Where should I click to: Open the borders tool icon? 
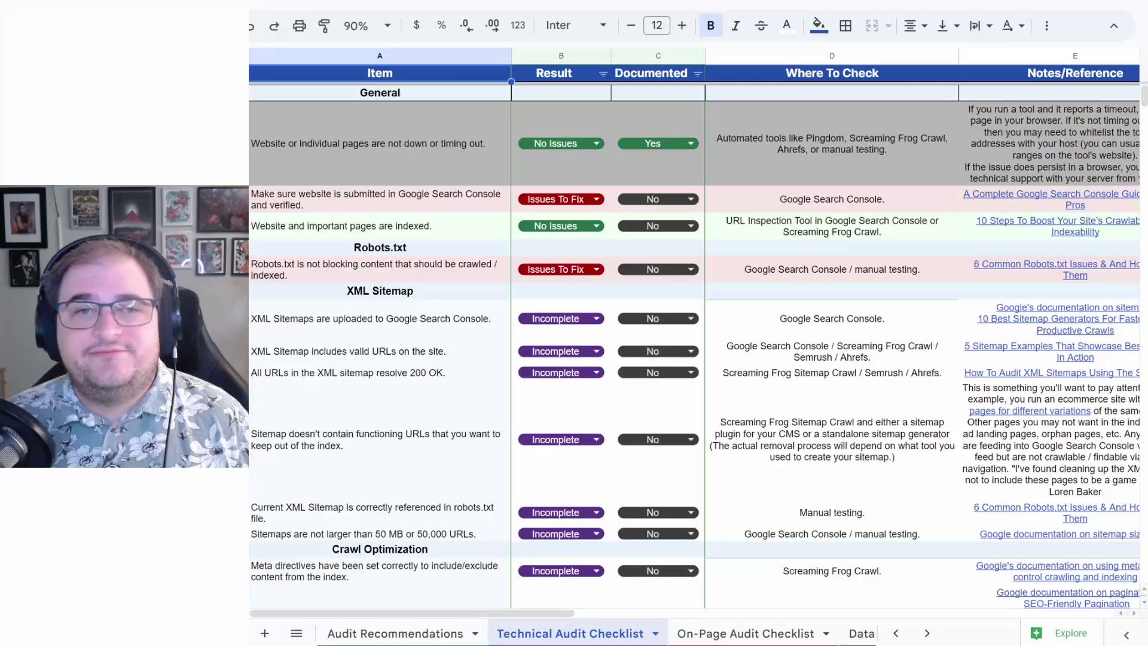tap(845, 26)
